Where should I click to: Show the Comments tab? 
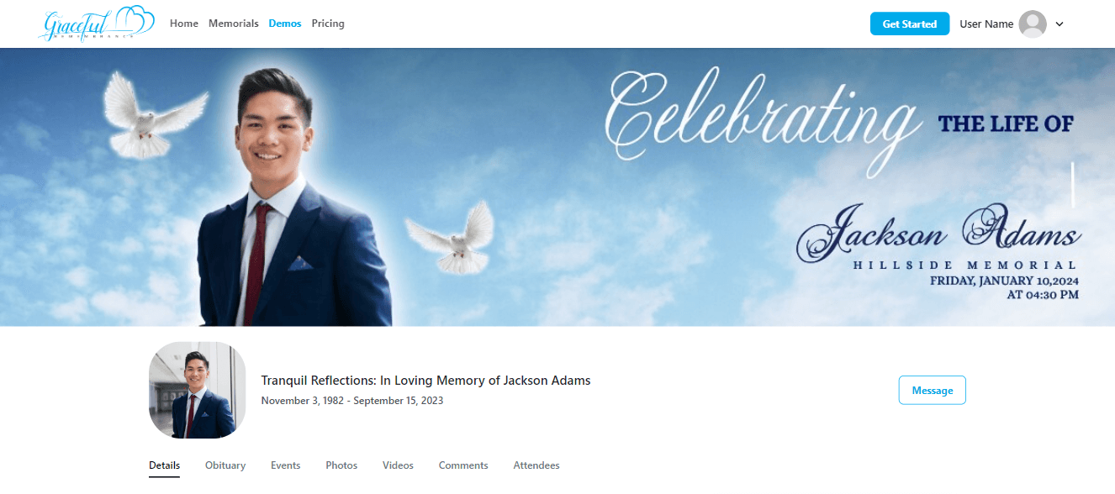pos(463,465)
